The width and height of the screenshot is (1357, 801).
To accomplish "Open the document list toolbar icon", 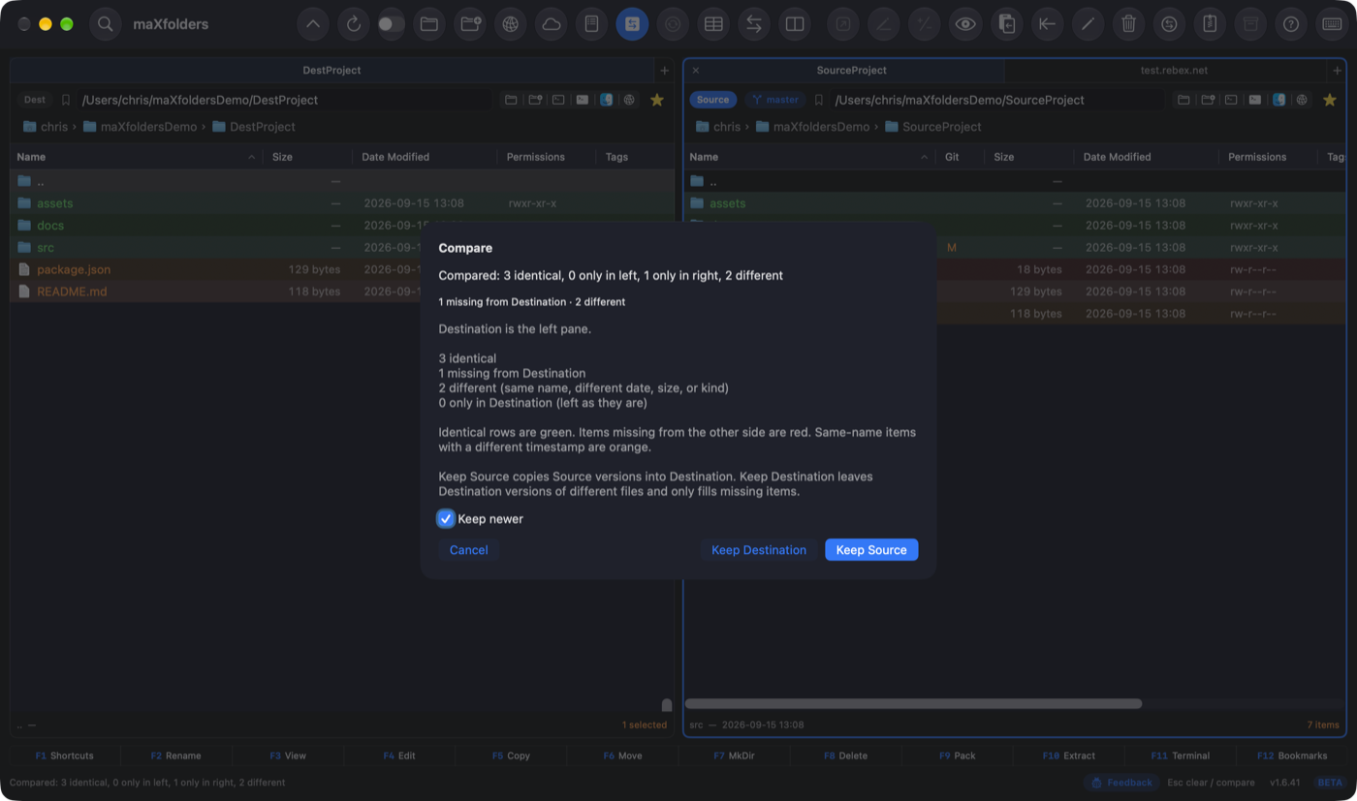I will (592, 24).
